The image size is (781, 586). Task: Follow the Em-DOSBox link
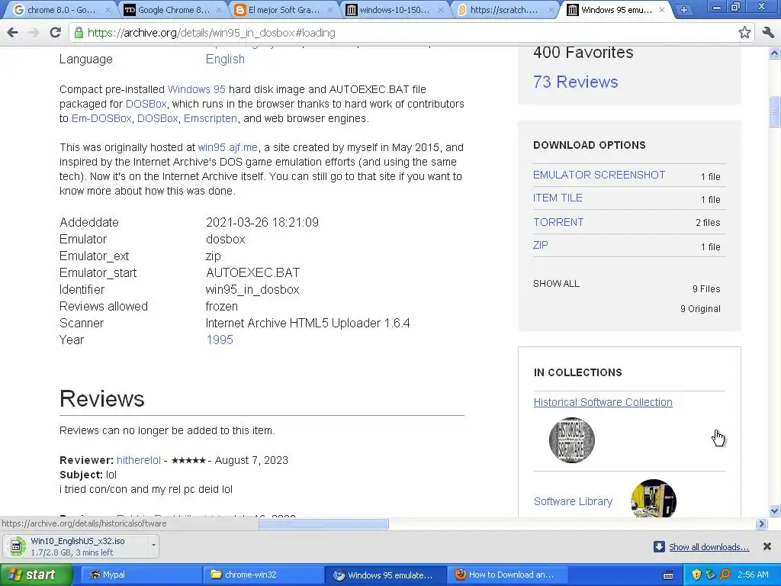101,118
